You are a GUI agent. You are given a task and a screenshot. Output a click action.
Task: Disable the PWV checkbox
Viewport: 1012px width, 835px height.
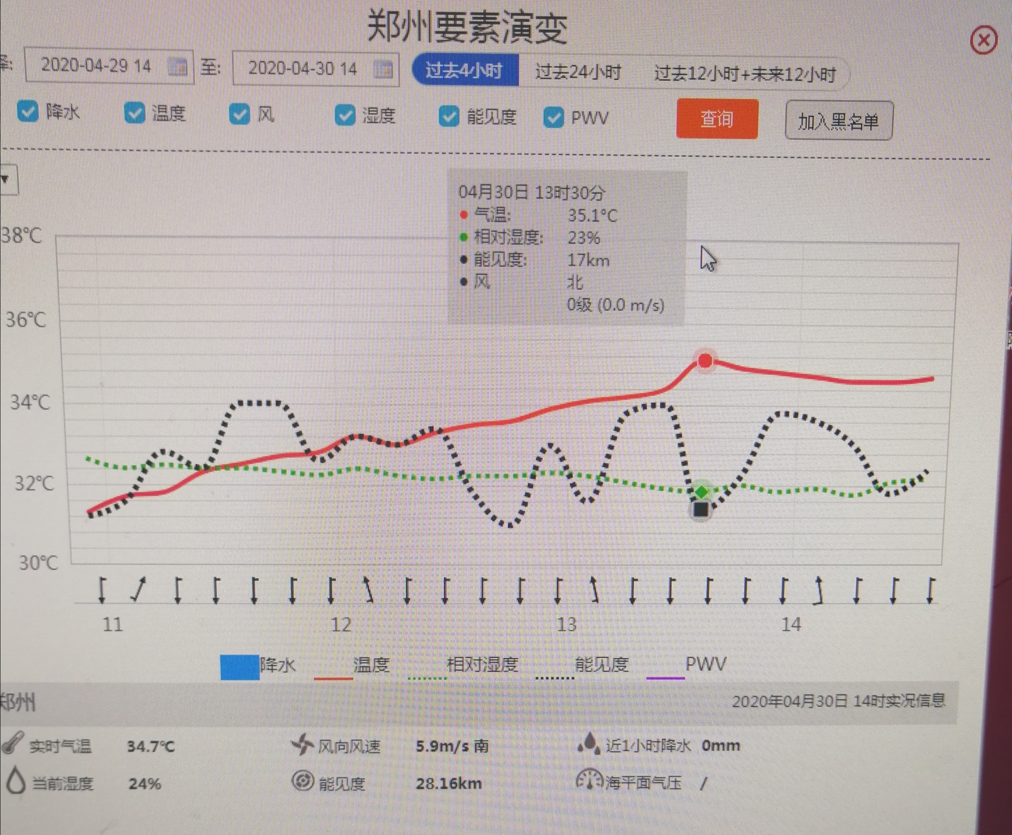(x=553, y=118)
